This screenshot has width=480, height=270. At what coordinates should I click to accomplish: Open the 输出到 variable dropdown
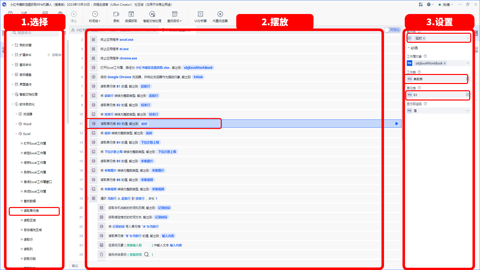(467, 38)
